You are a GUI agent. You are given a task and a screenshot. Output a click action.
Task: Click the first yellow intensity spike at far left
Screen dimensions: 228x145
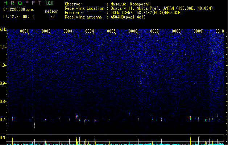(x=12, y=141)
